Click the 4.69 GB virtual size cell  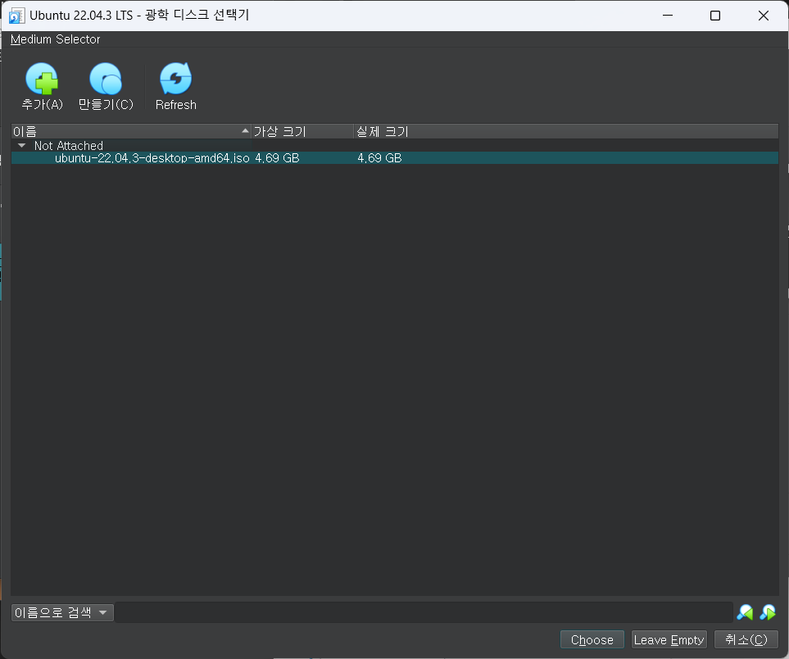(x=277, y=158)
